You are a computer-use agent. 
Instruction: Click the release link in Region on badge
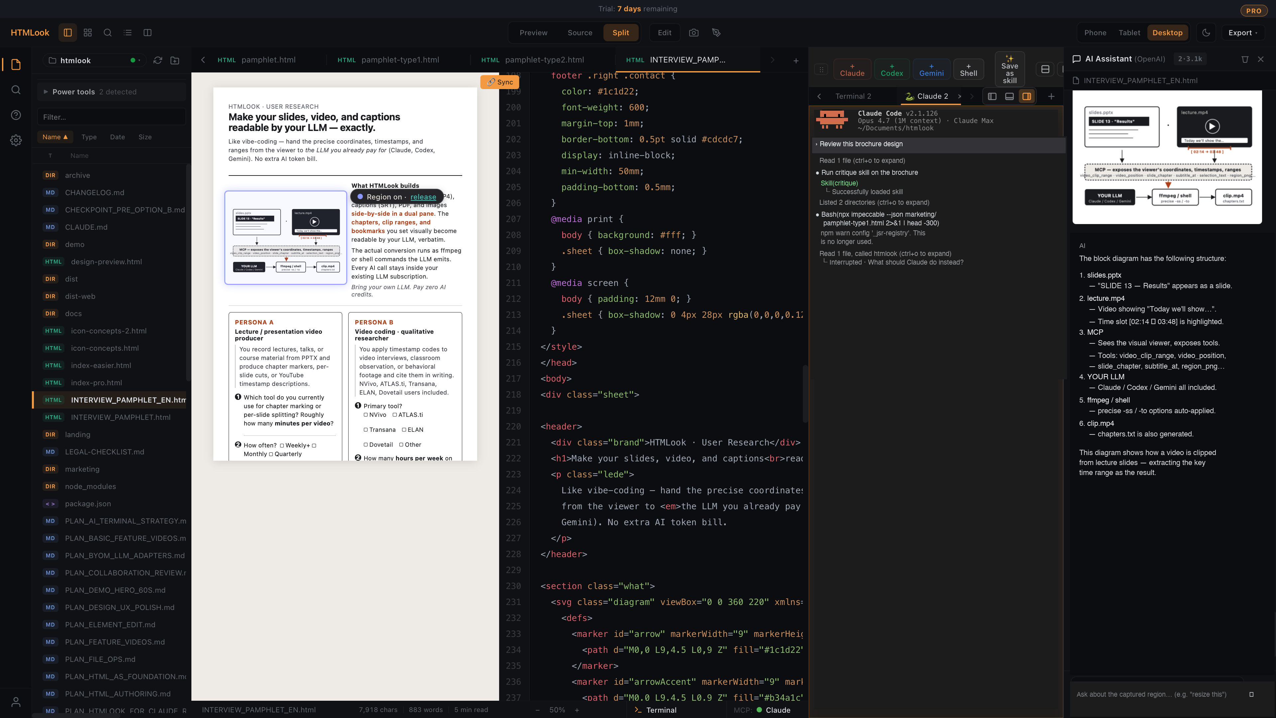423,197
